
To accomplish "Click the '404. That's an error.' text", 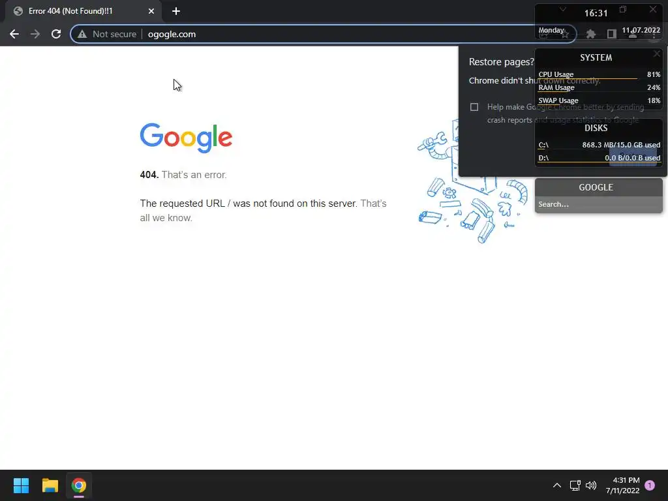I will click(x=183, y=175).
